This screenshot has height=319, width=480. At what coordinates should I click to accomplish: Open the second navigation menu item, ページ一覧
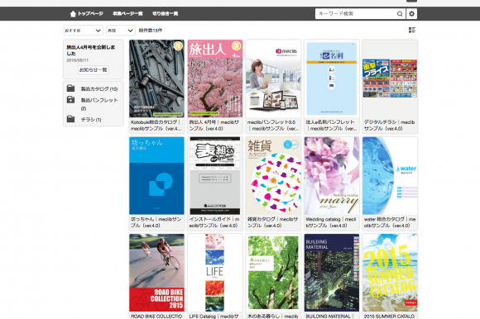(x=127, y=14)
